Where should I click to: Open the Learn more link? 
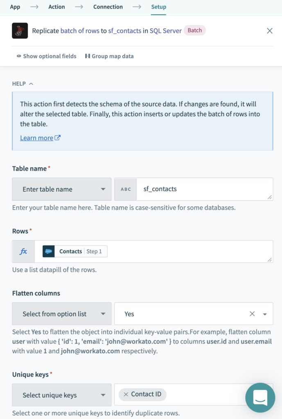pyautogui.click(x=37, y=138)
